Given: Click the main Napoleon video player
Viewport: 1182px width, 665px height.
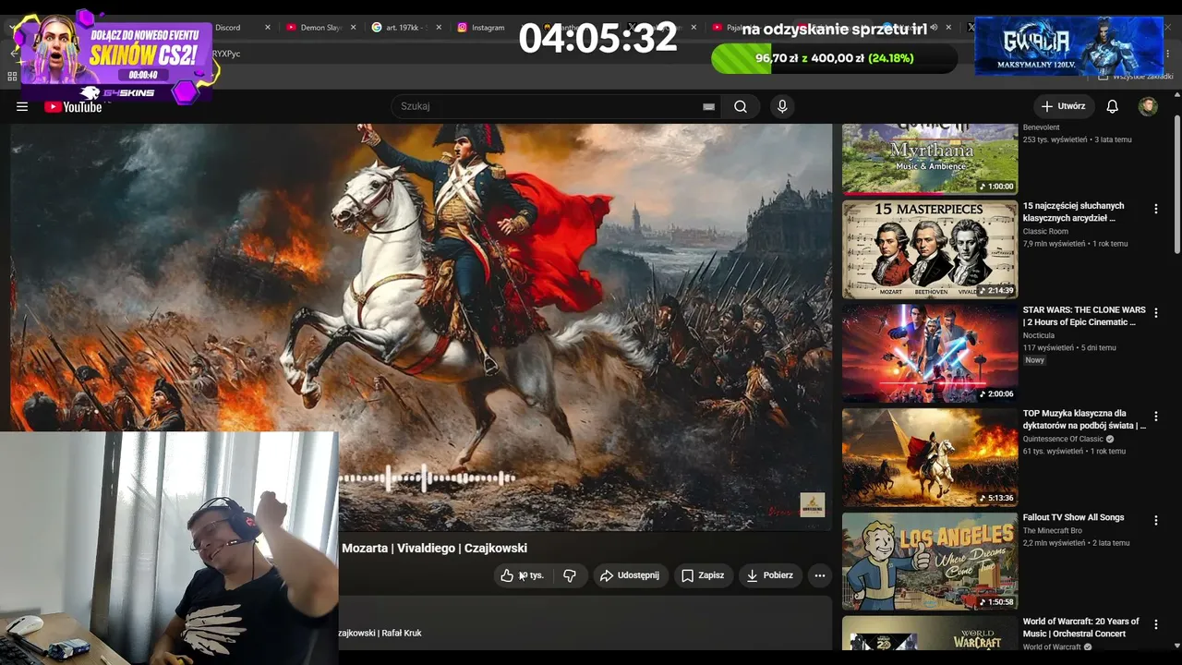Looking at the screenshot, I should point(421,327).
